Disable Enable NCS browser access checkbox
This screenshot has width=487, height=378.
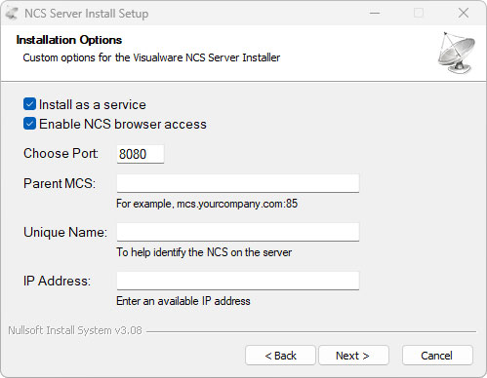(x=29, y=124)
